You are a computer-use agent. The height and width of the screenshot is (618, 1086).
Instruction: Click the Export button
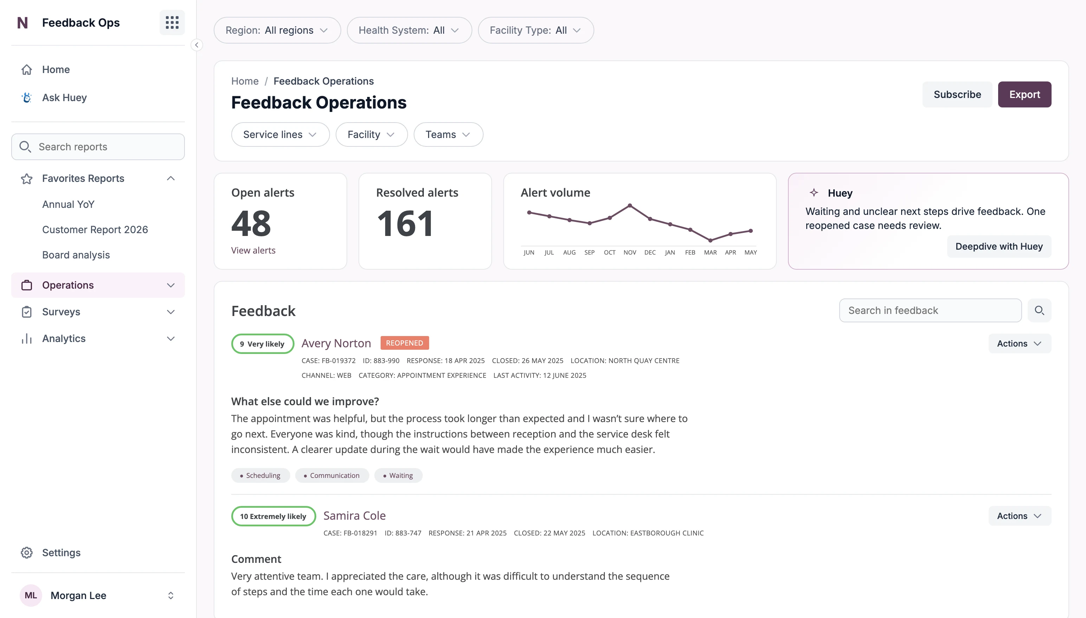(1024, 94)
